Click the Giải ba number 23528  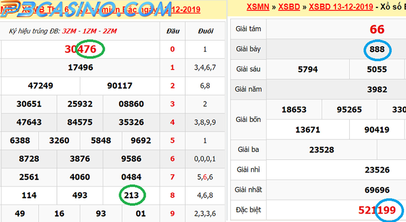click(322, 150)
